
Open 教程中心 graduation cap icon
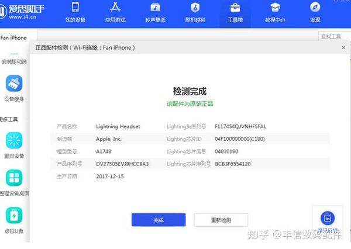click(275, 7)
